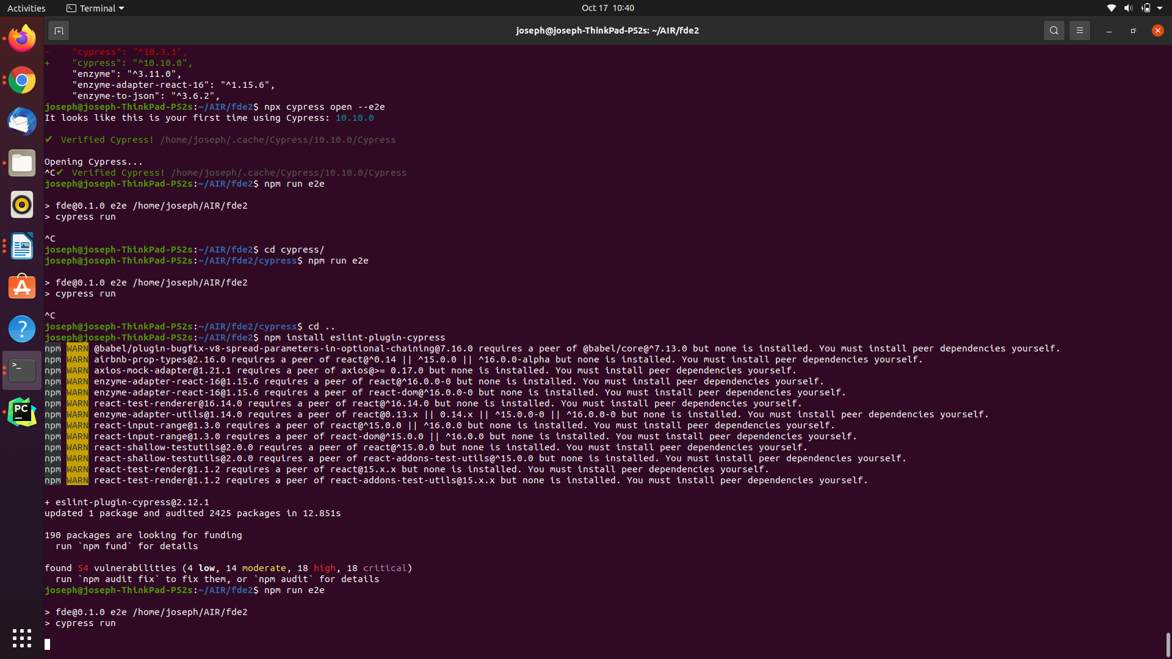Click the terminal vertical scrollbar
This screenshot has height=659, width=1172.
tap(1167, 644)
